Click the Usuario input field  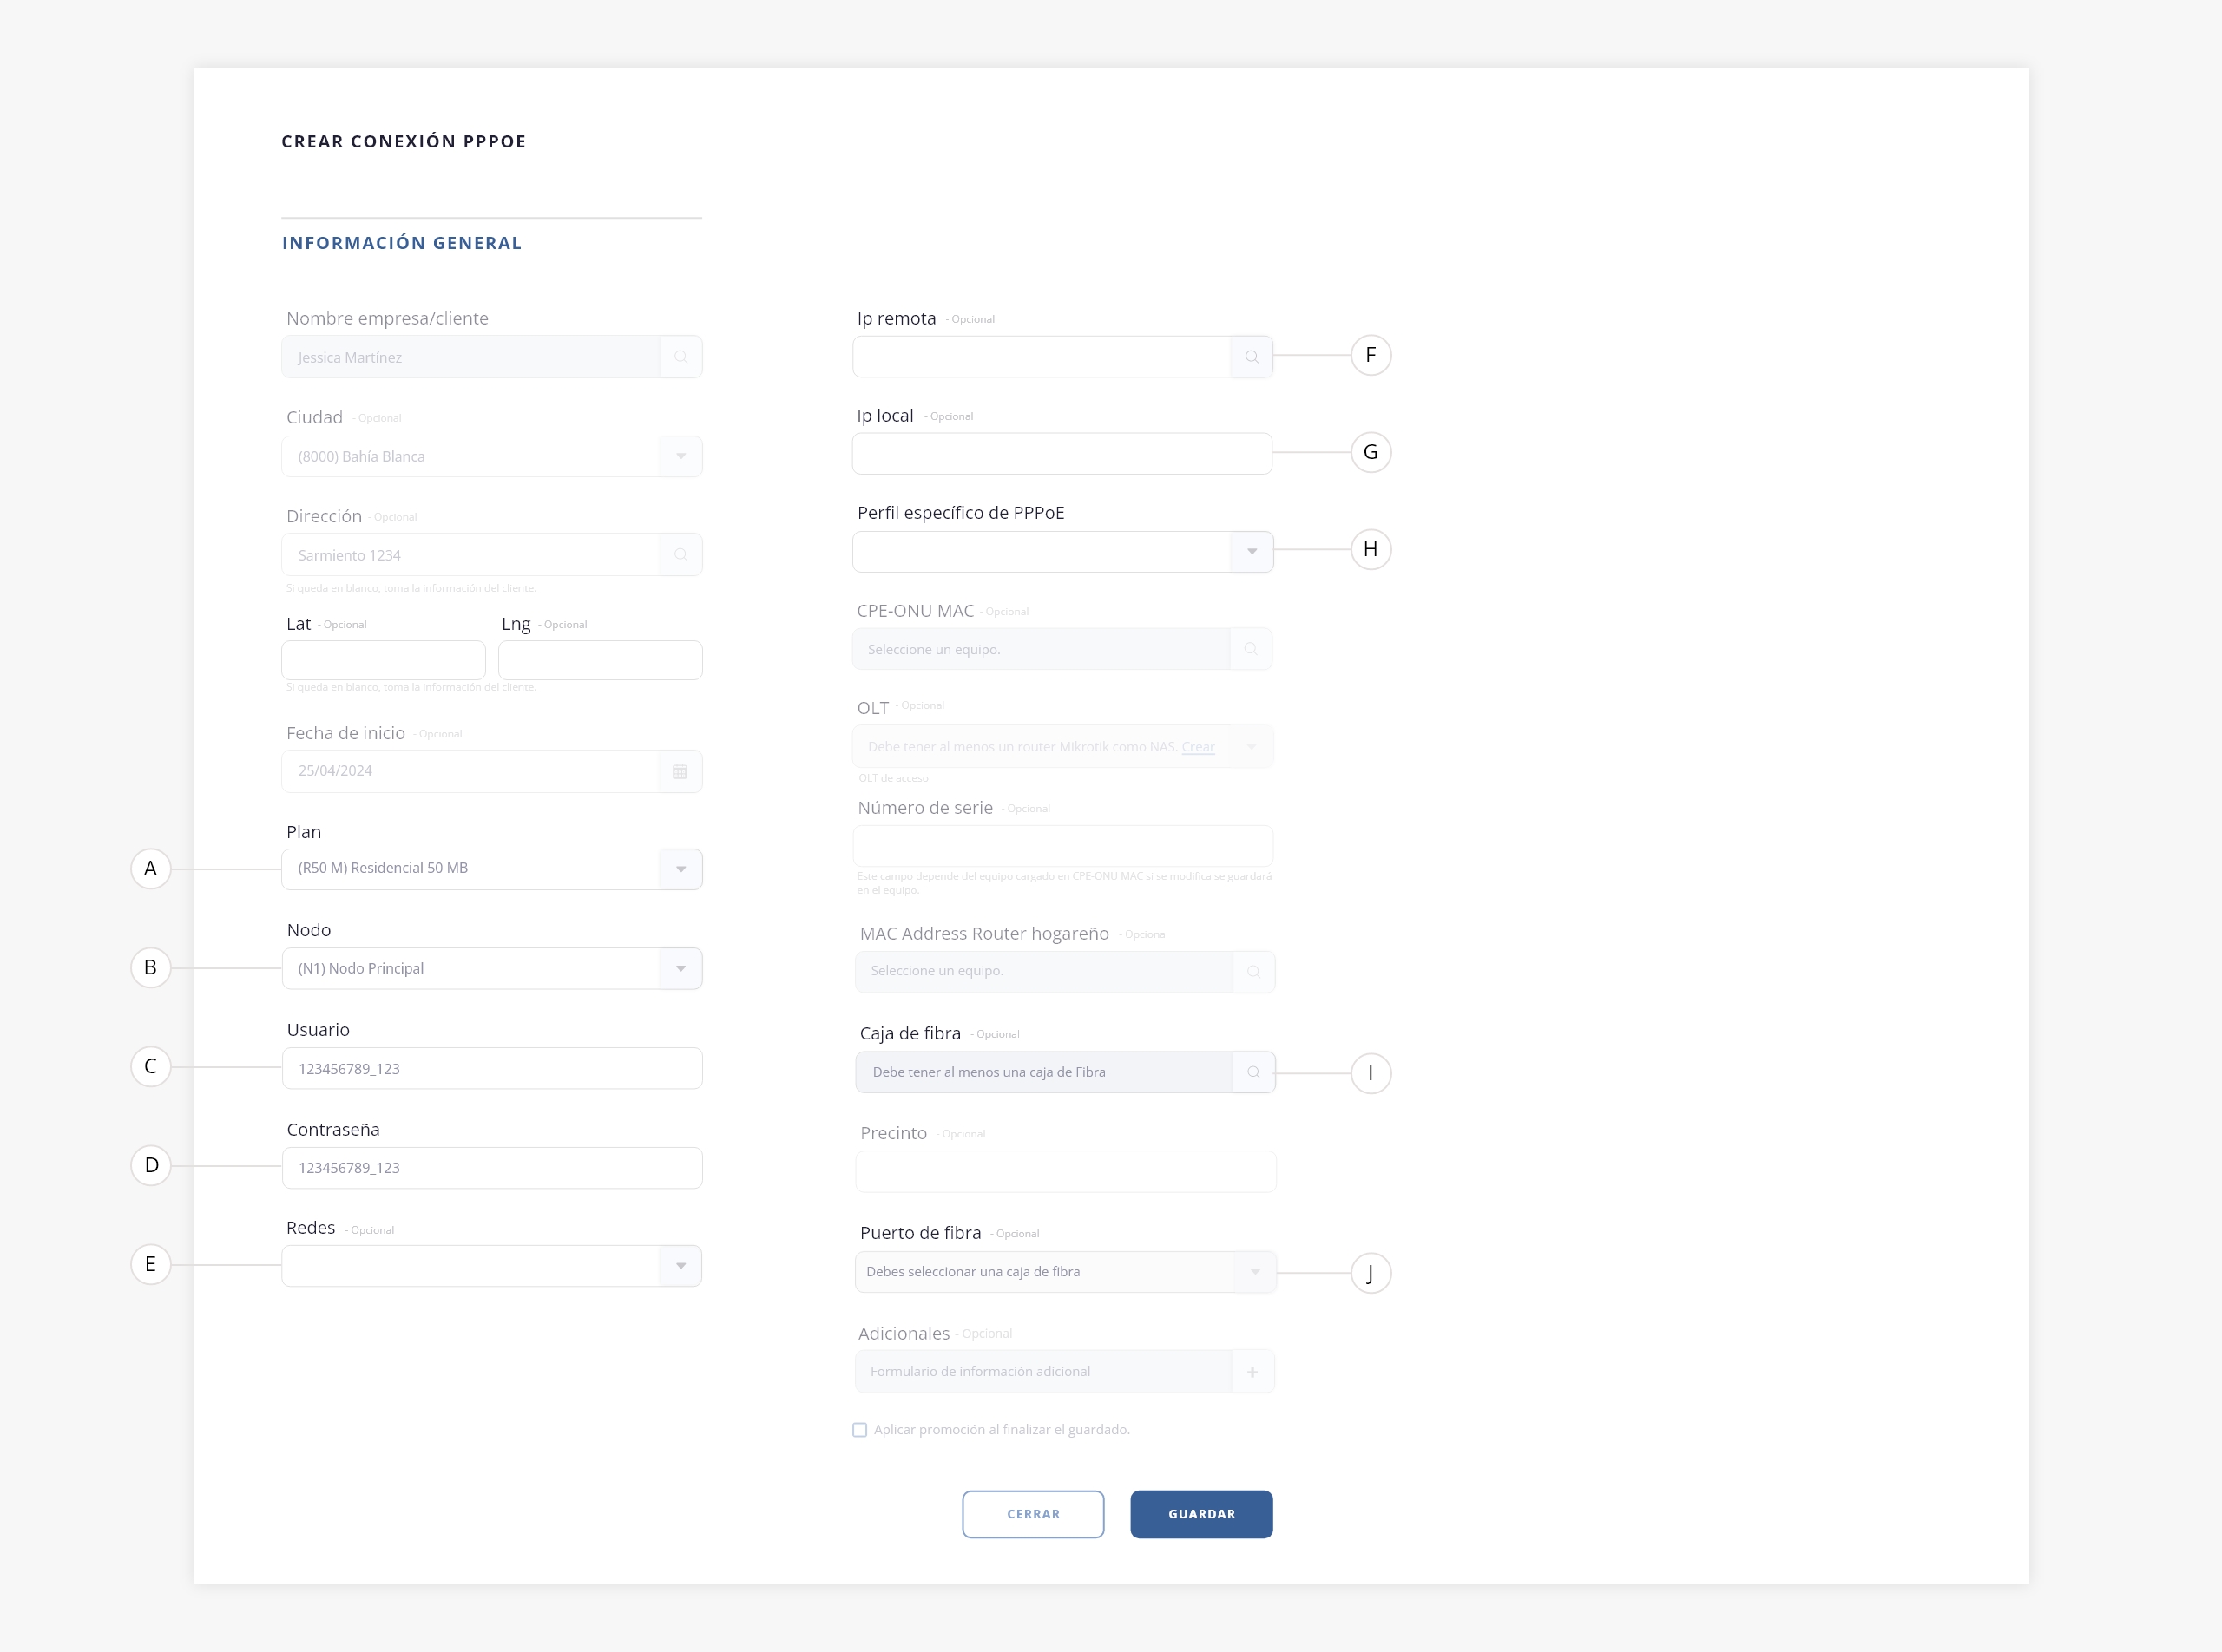tap(491, 1068)
